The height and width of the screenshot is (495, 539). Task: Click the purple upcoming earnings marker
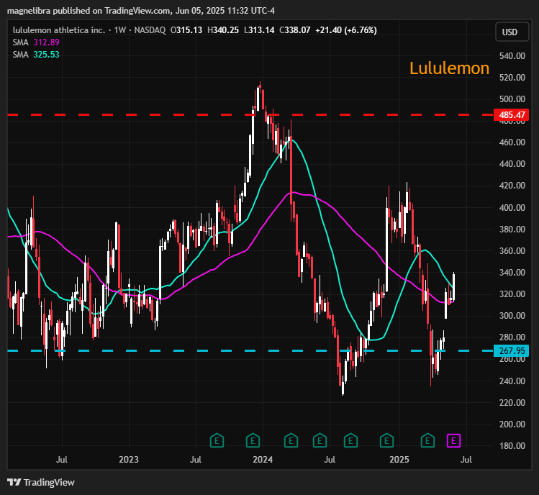(453, 440)
